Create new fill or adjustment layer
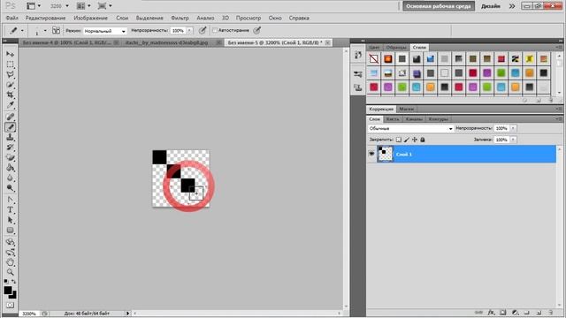This screenshot has height=318, width=566. 515,313
